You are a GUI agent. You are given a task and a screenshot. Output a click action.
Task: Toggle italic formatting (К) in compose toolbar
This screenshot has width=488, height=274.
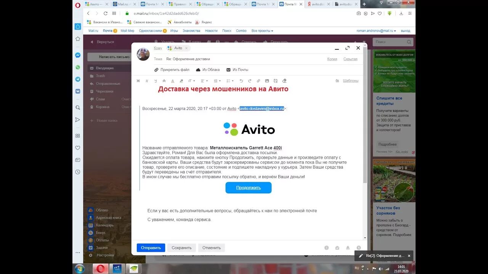click(x=147, y=81)
